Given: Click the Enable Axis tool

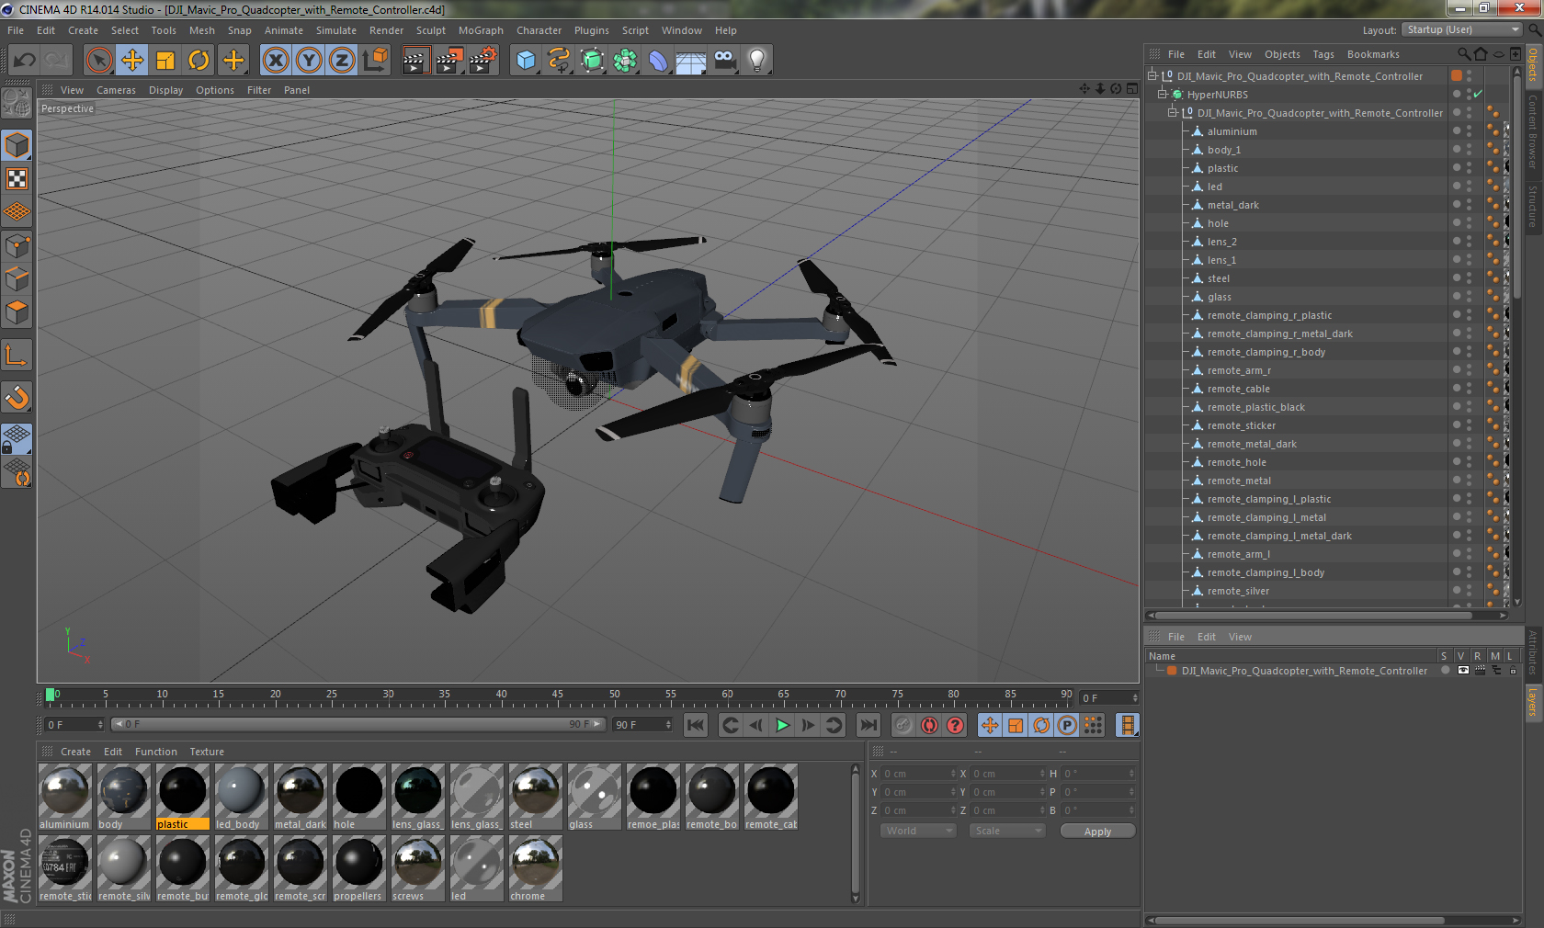Looking at the screenshot, I should click(17, 356).
